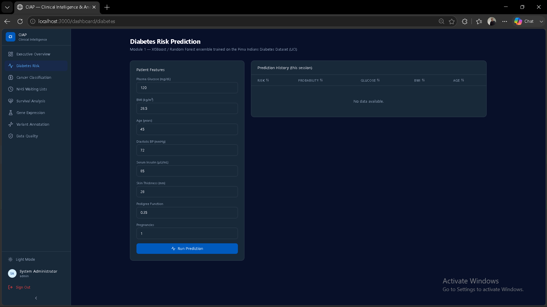This screenshot has width=547, height=307.
Task: Open the Executive Overview grid icon
Action: tap(11, 54)
